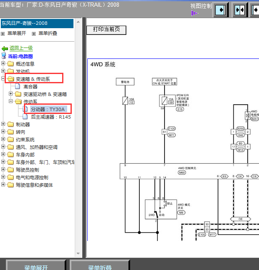
Task: Click the 菜单折叠 list icon in sidebar
Action: 34,34
